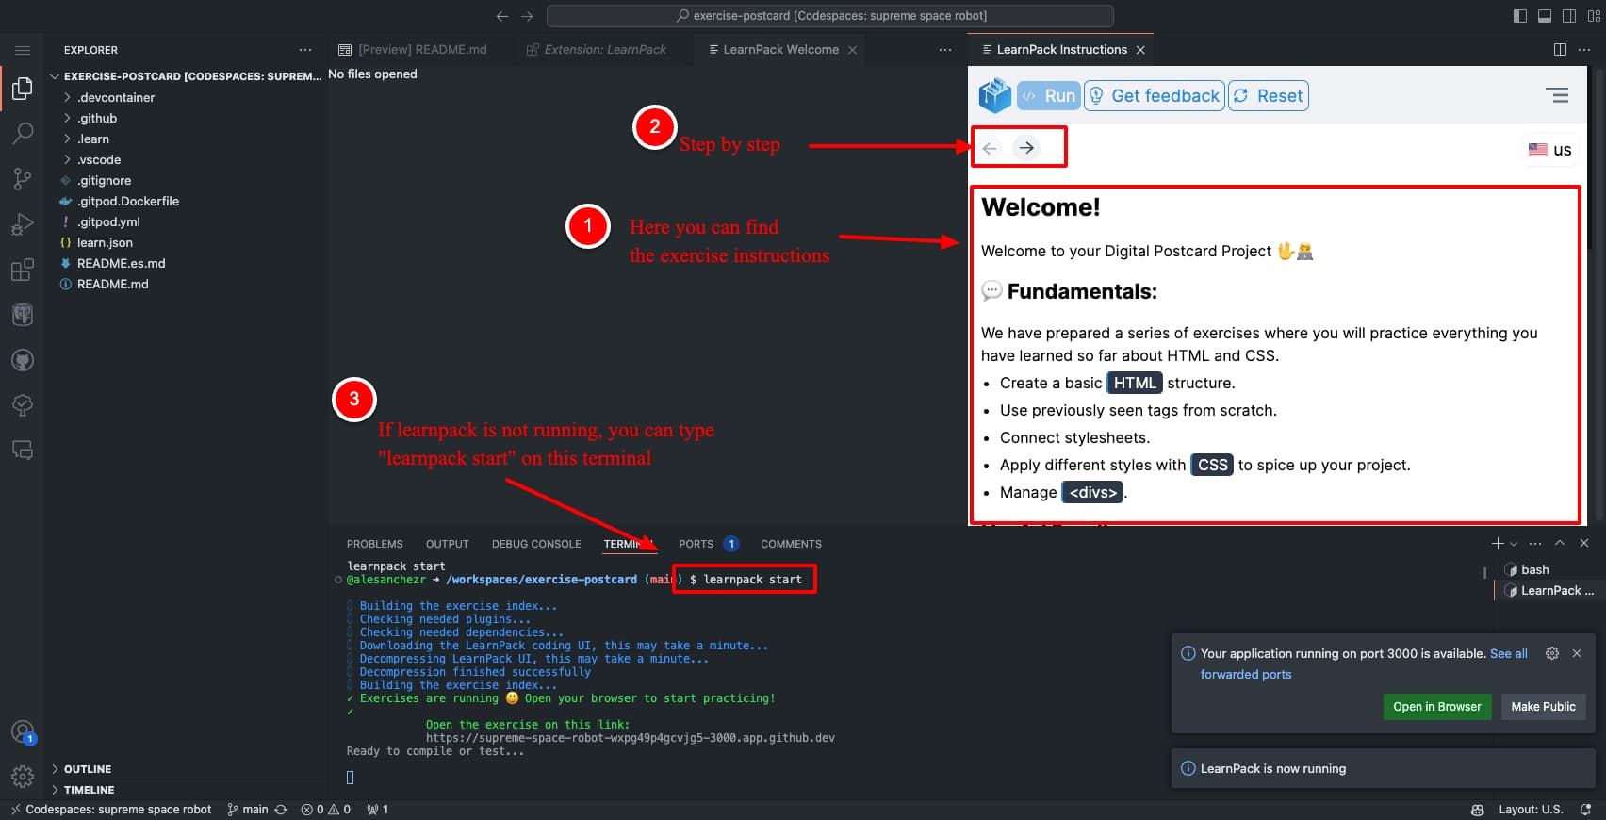Go forward with the title bar arrow
The width and height of the screenshot is (1606, 820).
(x=527, y=16)
